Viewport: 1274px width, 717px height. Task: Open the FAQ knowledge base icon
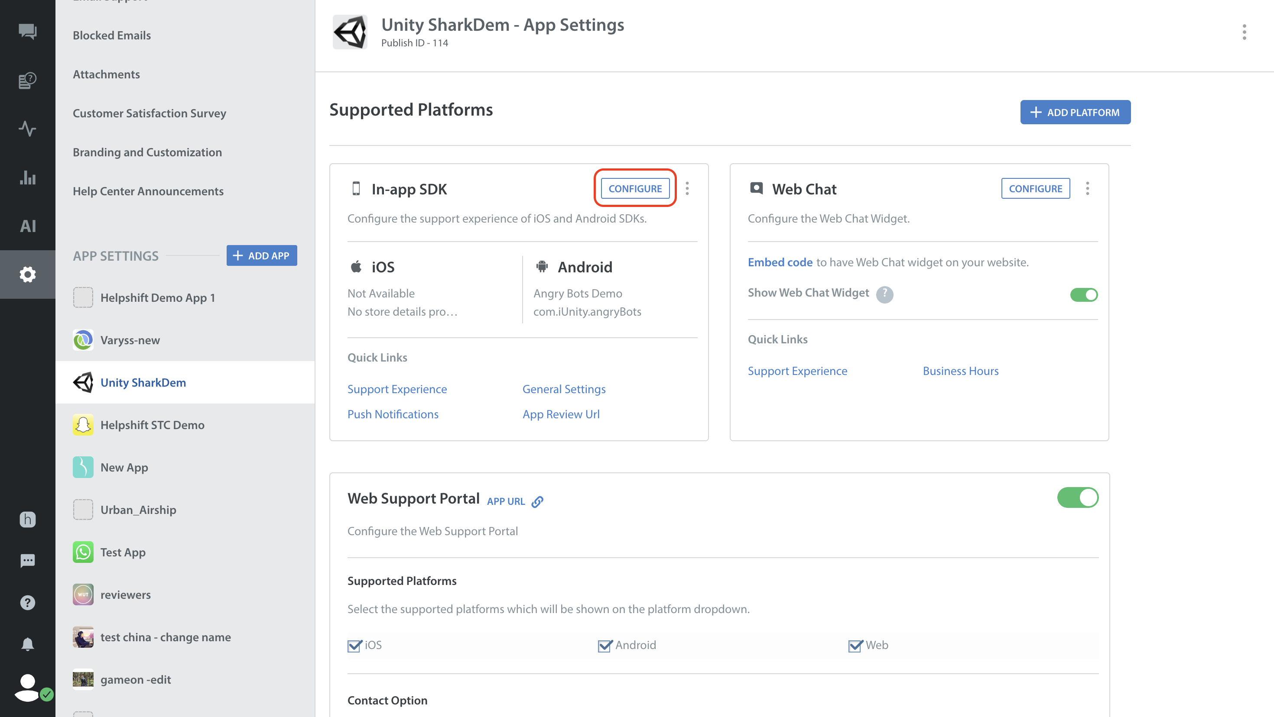28,80
